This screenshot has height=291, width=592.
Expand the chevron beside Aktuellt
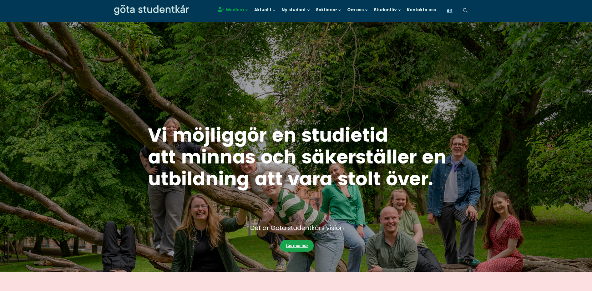pos(274,10)
